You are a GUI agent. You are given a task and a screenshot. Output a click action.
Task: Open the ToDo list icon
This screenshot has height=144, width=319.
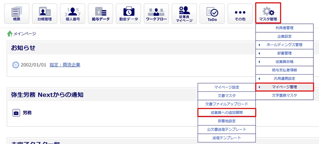[x=212, y=14]
